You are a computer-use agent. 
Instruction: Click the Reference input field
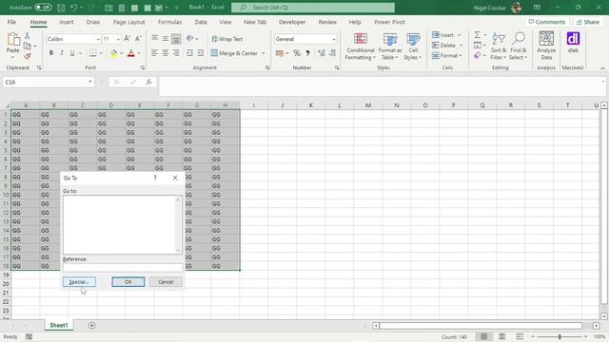(123, 268)
